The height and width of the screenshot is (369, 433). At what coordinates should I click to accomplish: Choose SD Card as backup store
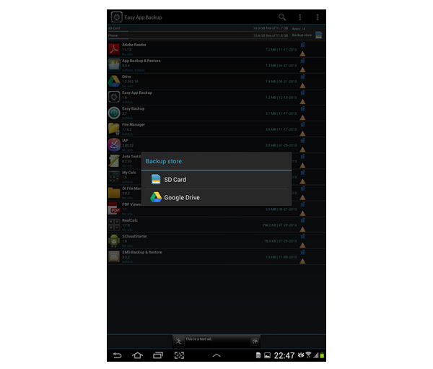pos(216,180)
